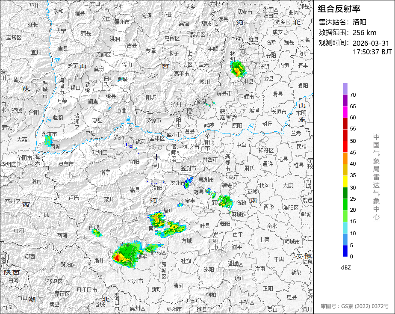
Task: Click the 20 value on the legend scale
Action: (353, 210)
